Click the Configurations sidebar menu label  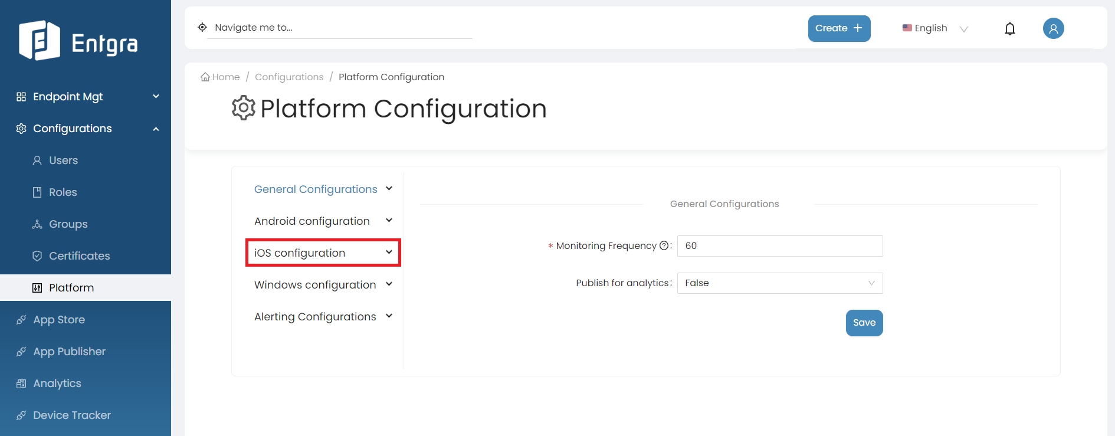coord(73,129)
